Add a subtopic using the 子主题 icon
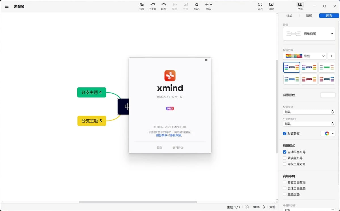The width and height of the screenshot is (340, 211). pyautogui.click(x=152, y=6)
